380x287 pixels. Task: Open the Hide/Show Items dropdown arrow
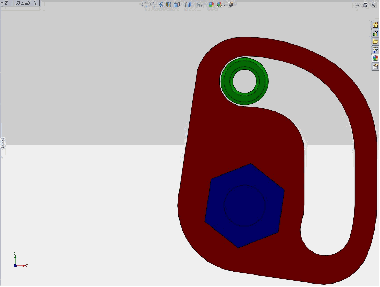point(205,5)
